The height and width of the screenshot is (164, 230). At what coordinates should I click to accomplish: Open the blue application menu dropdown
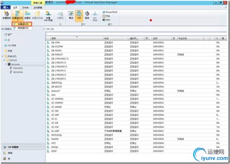(6, 8)
